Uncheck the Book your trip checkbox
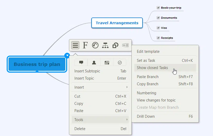 pyautogui.click(x=158, y=8)
